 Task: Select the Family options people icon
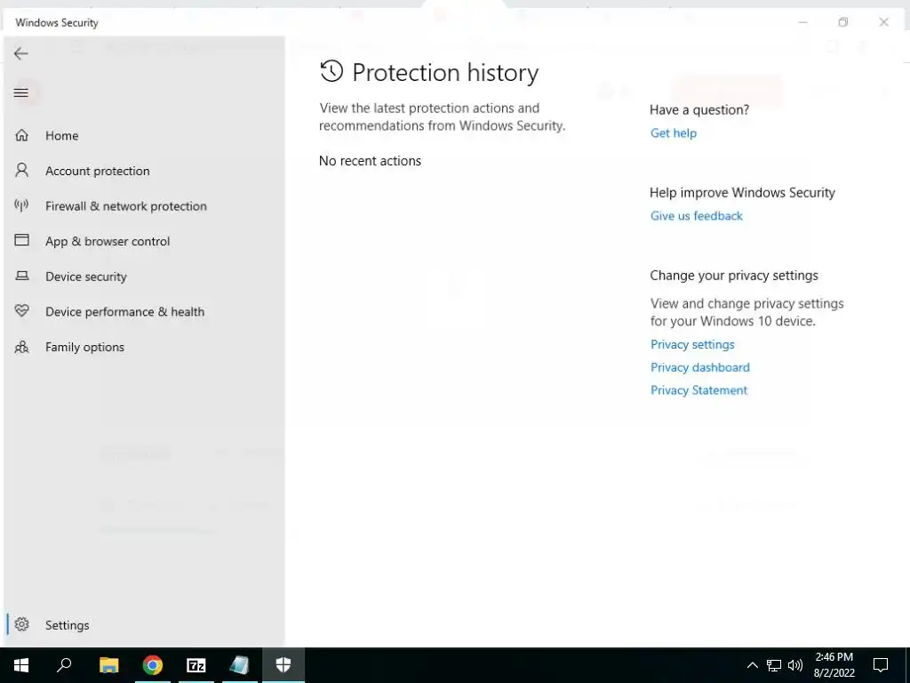tap(21, 347)
